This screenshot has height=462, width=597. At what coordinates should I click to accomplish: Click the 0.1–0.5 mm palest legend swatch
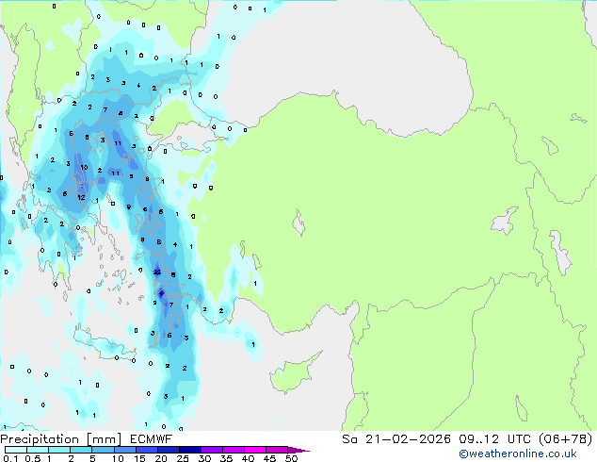(16, 450)
